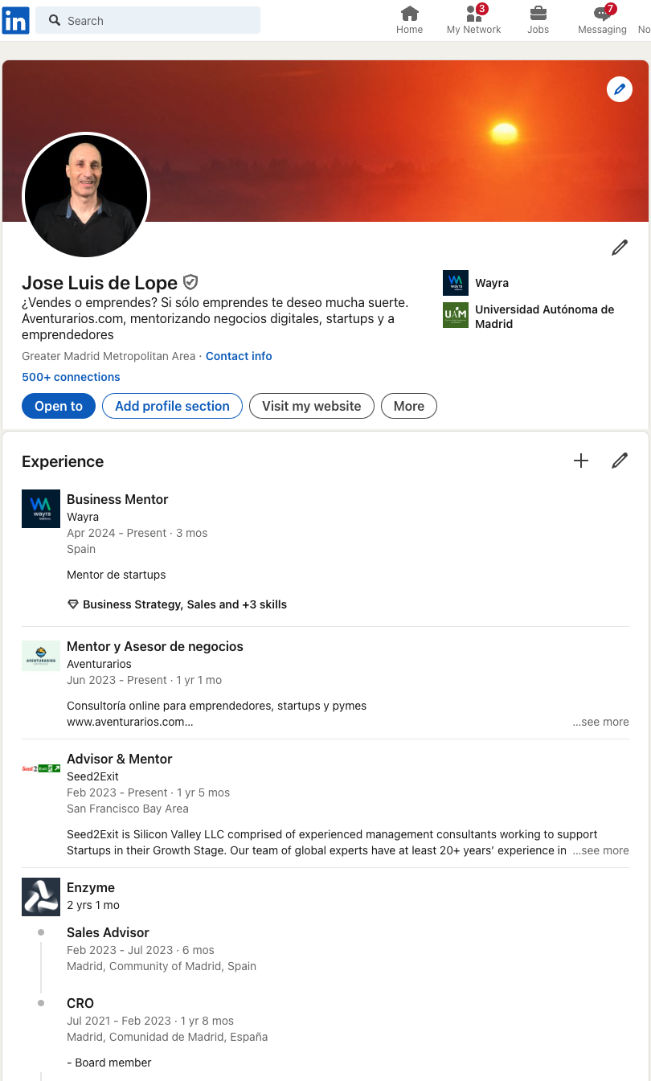Open the Seed2Exit company logo
651x1081 pixels.
click(41, 768)
